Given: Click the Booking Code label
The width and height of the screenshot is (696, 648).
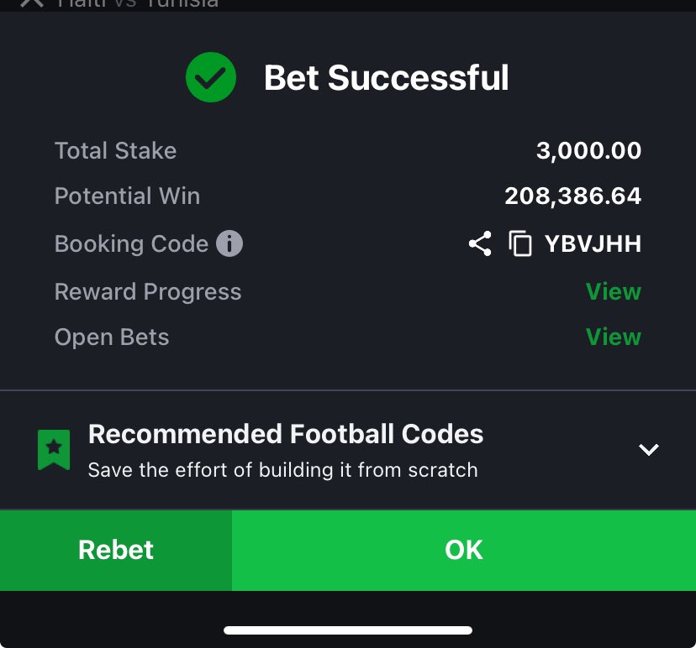Looking at the screenshot, I should pos(131,244).
